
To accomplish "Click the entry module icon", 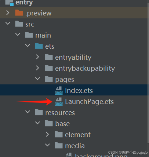I will [10, 3].
